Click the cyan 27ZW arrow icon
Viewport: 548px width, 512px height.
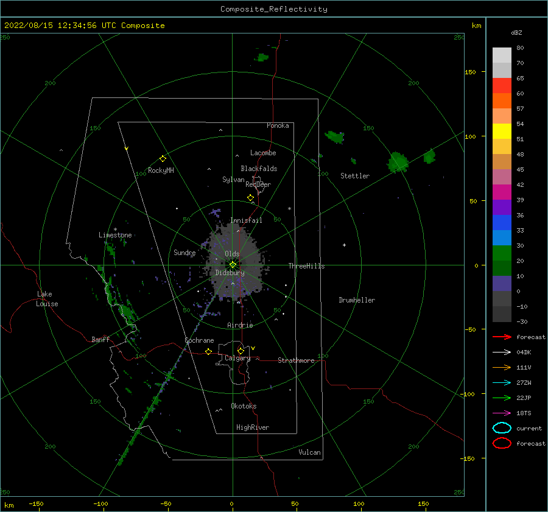502,383
